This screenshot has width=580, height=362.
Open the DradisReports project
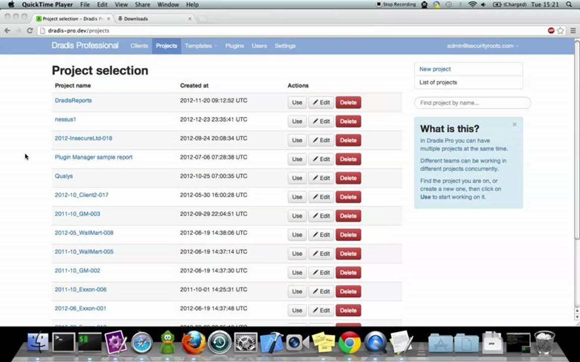[x=73, y=101]
